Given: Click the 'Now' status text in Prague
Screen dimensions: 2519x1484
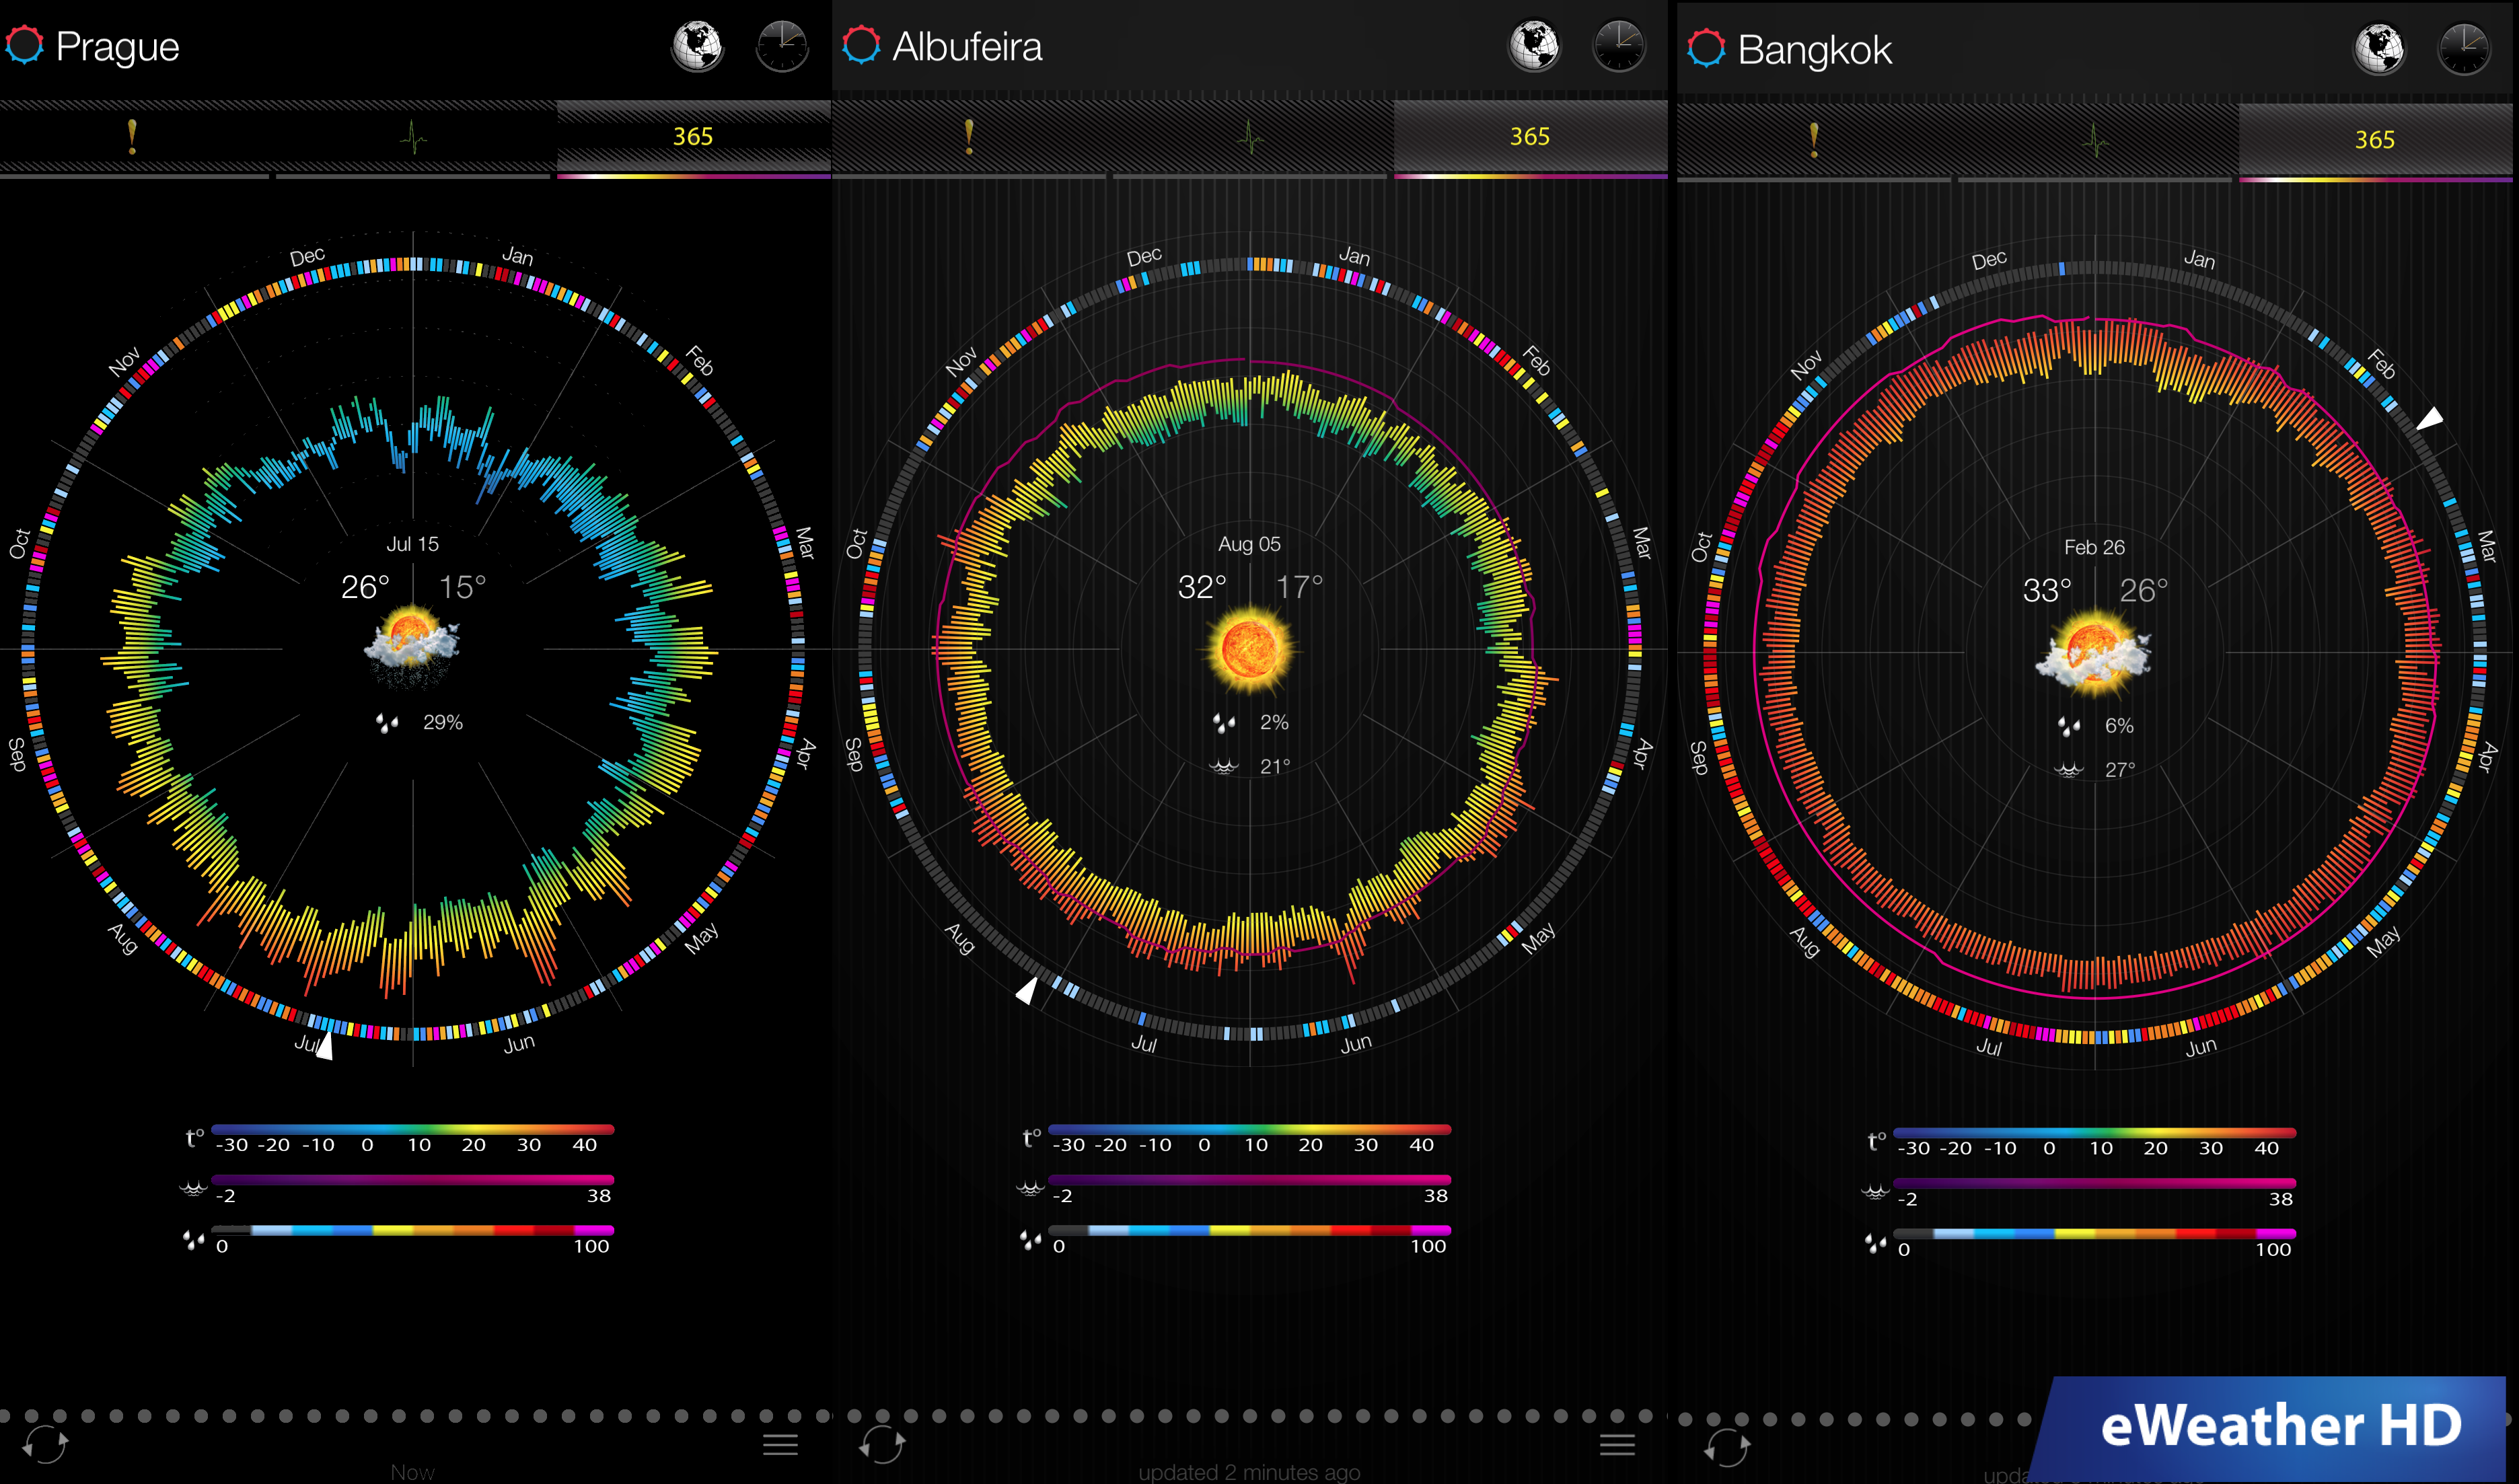Looking at the screenshot, I should coord(412,1472).
